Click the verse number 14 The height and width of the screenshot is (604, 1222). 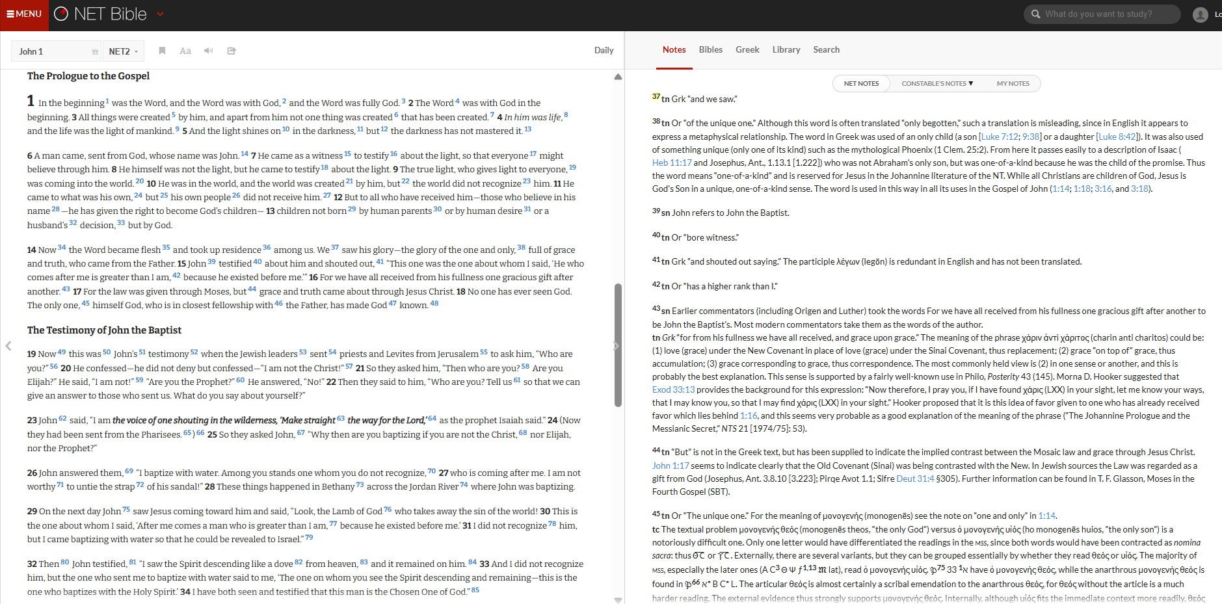click(x=31, y=250)
